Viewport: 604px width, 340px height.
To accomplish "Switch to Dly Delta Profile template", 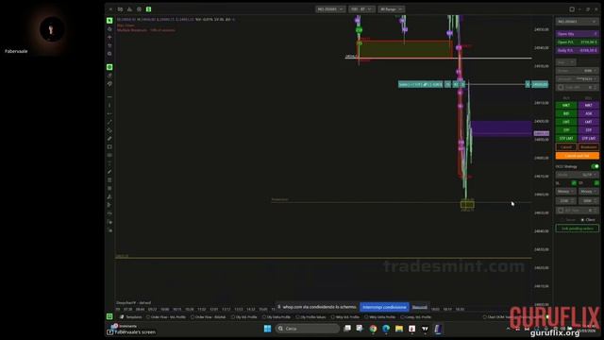I will pos(277,317).
